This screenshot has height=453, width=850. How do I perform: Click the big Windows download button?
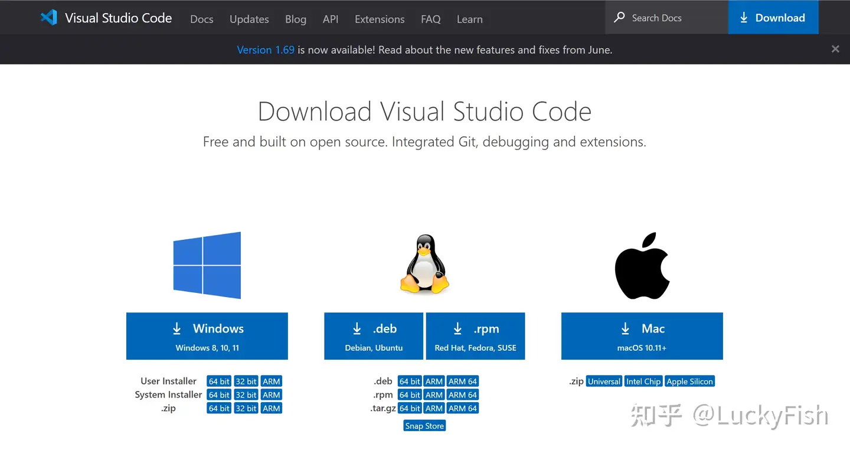[207, 336]
